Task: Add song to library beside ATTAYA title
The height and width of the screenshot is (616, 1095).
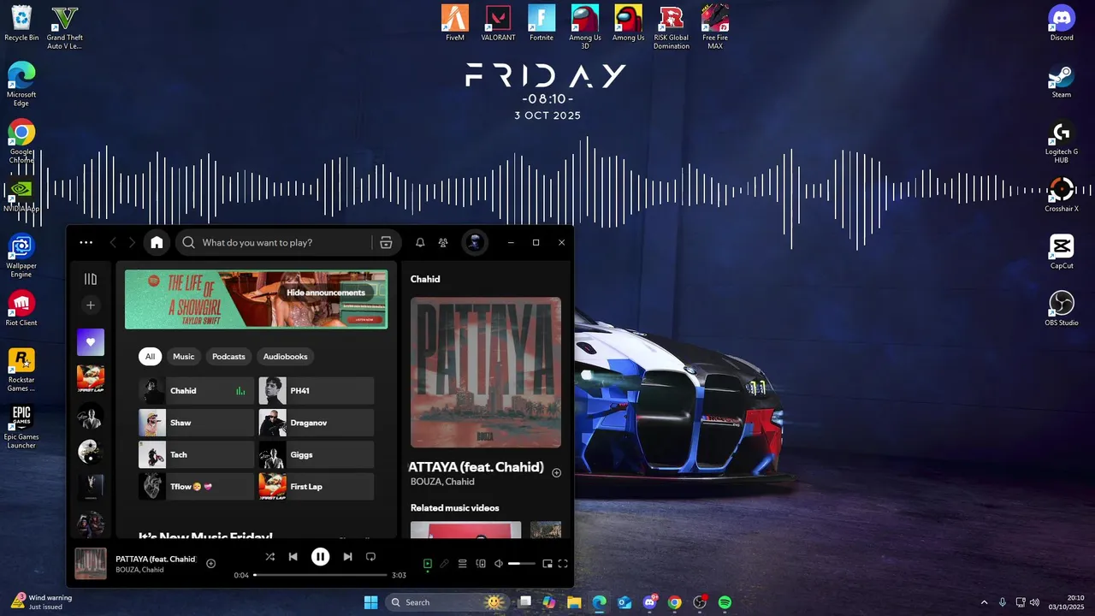Action: coord(556,472)
